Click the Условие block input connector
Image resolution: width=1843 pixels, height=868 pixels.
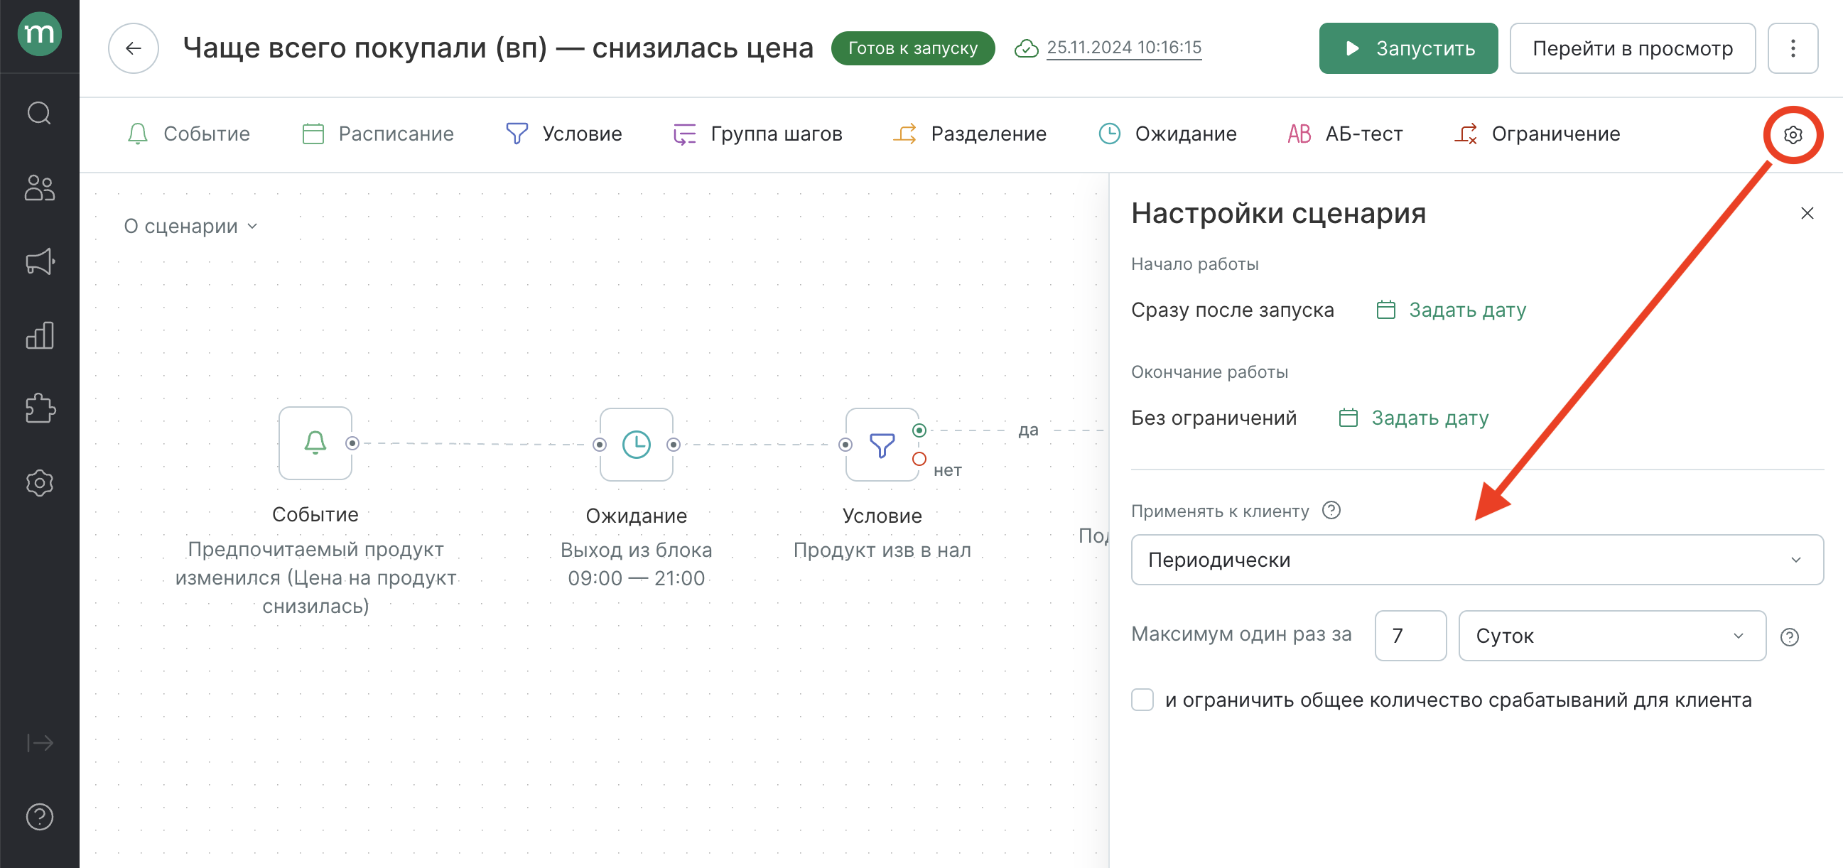pyautogui.click(x=845, y=445)
